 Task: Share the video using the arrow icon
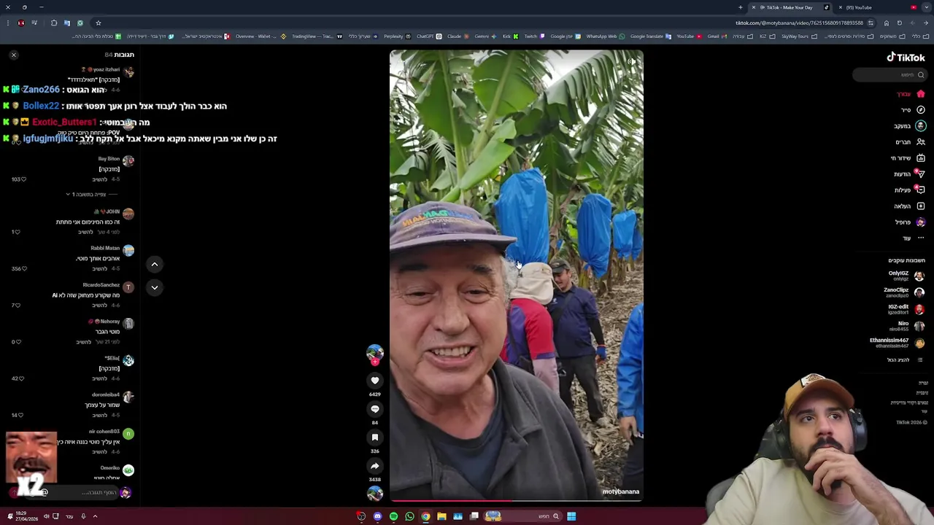375,466
